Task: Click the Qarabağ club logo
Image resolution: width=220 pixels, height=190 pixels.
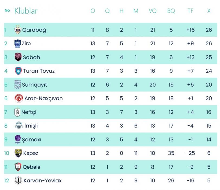Action: 18,30
